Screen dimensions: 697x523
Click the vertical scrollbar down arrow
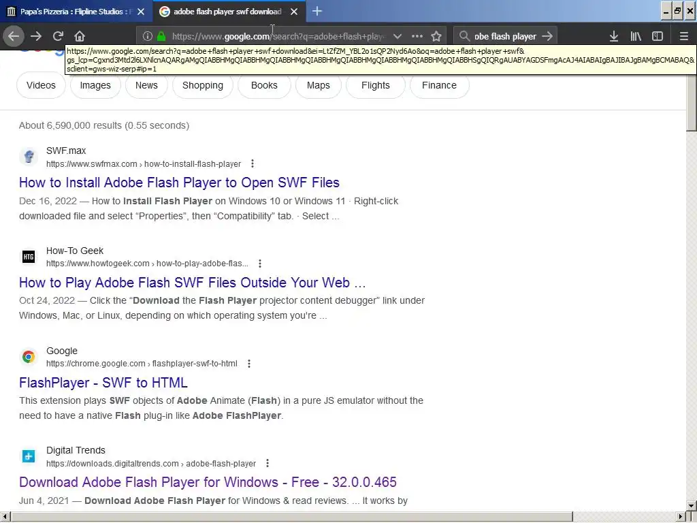tap(692, 506)
